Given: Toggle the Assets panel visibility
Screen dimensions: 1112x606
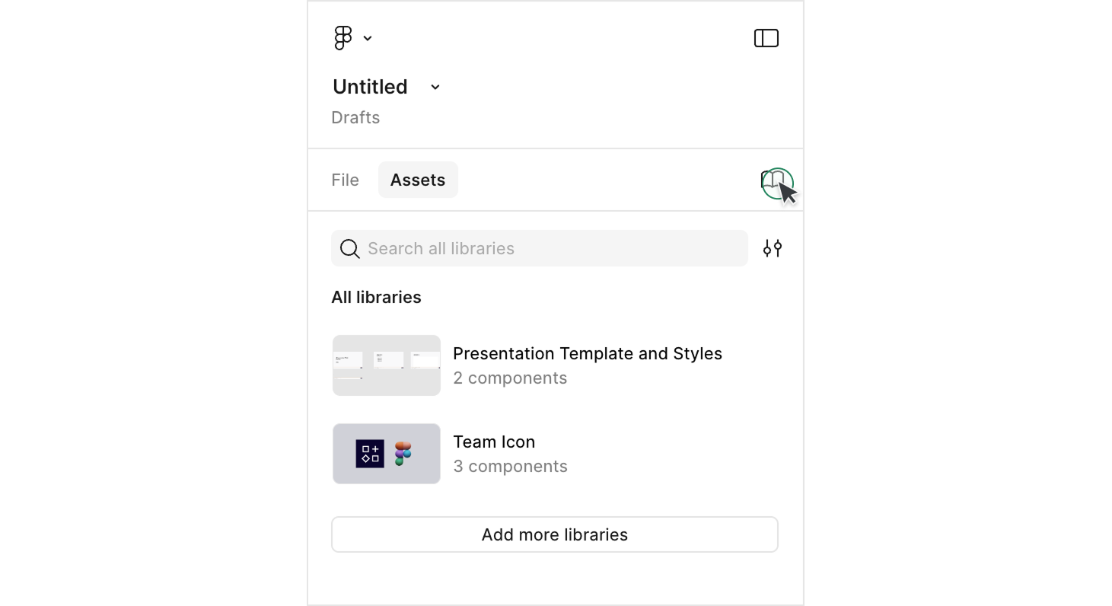Looking at the screenshot, I should click(418, 180).
